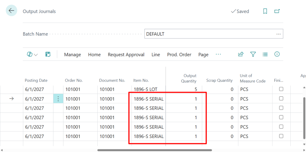The height and width of the screenshot is (153, 306).
Task: Click the share icon in toolbar
Action: pyautogui.click(x=241, y=54)
